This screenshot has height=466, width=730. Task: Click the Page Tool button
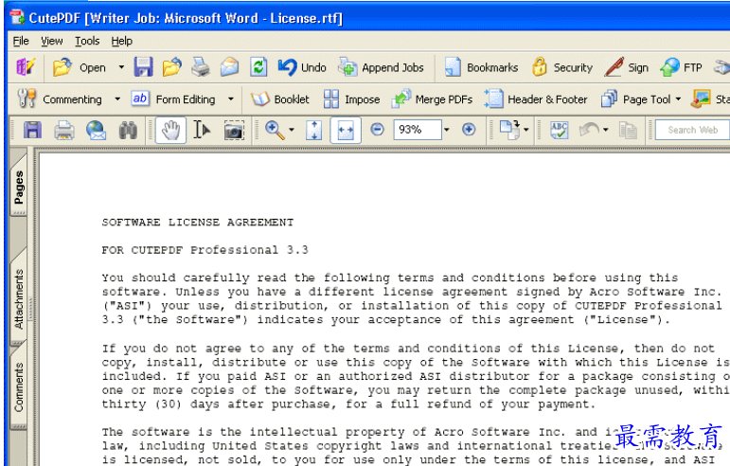(x=635, y=99)
